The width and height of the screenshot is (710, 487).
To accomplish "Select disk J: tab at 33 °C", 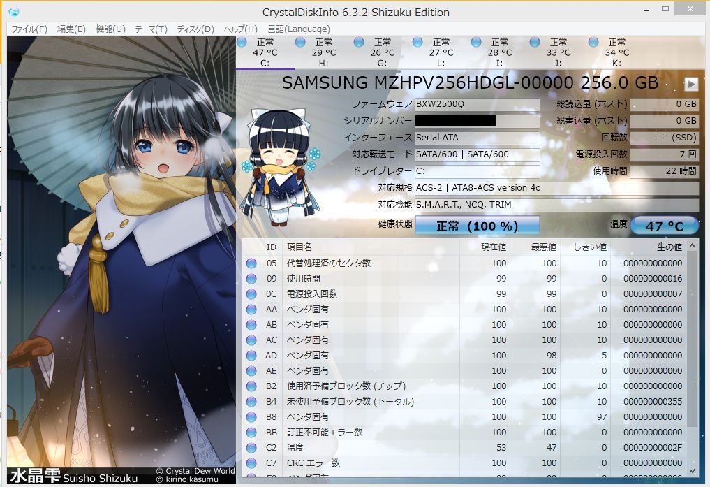I will coord(558,52).
